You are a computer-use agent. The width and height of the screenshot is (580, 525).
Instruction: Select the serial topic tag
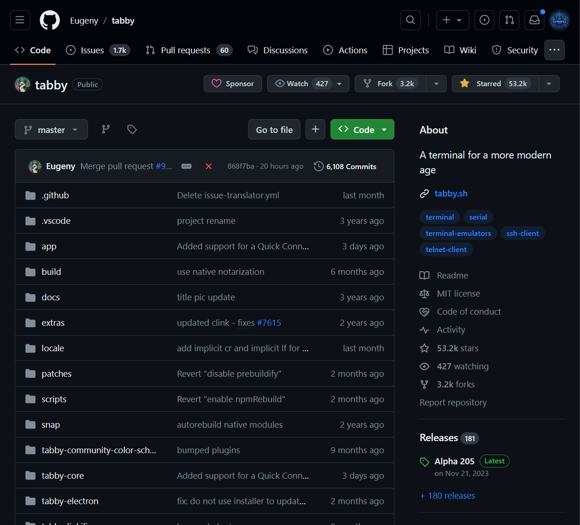pos(478,217)
